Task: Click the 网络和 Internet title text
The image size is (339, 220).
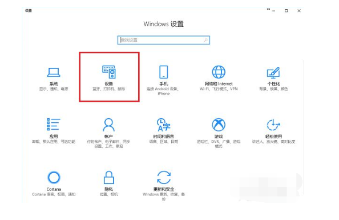Action: pyautogui.click(x=219, y=84)
